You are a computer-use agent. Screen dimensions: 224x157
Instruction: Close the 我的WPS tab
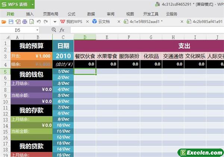(x=87, y=22)
